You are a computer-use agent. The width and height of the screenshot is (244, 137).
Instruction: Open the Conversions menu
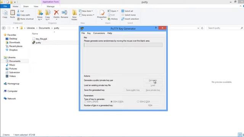(99, 33)
